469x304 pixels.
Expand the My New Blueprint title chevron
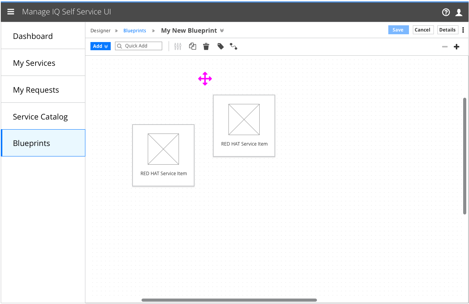222,30
